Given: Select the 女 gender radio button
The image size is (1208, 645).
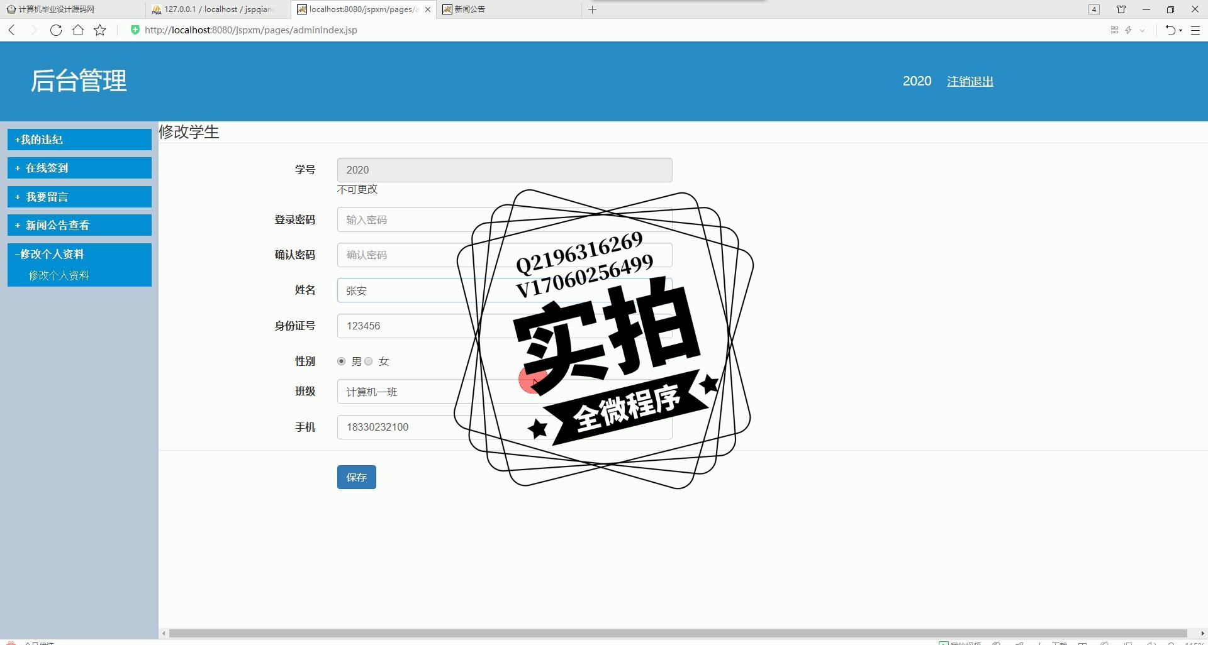Looking at the screenshot, I should click(369, 361).
